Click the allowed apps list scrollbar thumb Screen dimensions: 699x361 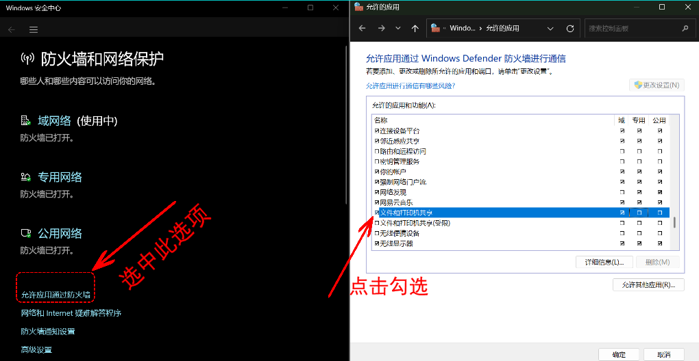pos(675,222)
